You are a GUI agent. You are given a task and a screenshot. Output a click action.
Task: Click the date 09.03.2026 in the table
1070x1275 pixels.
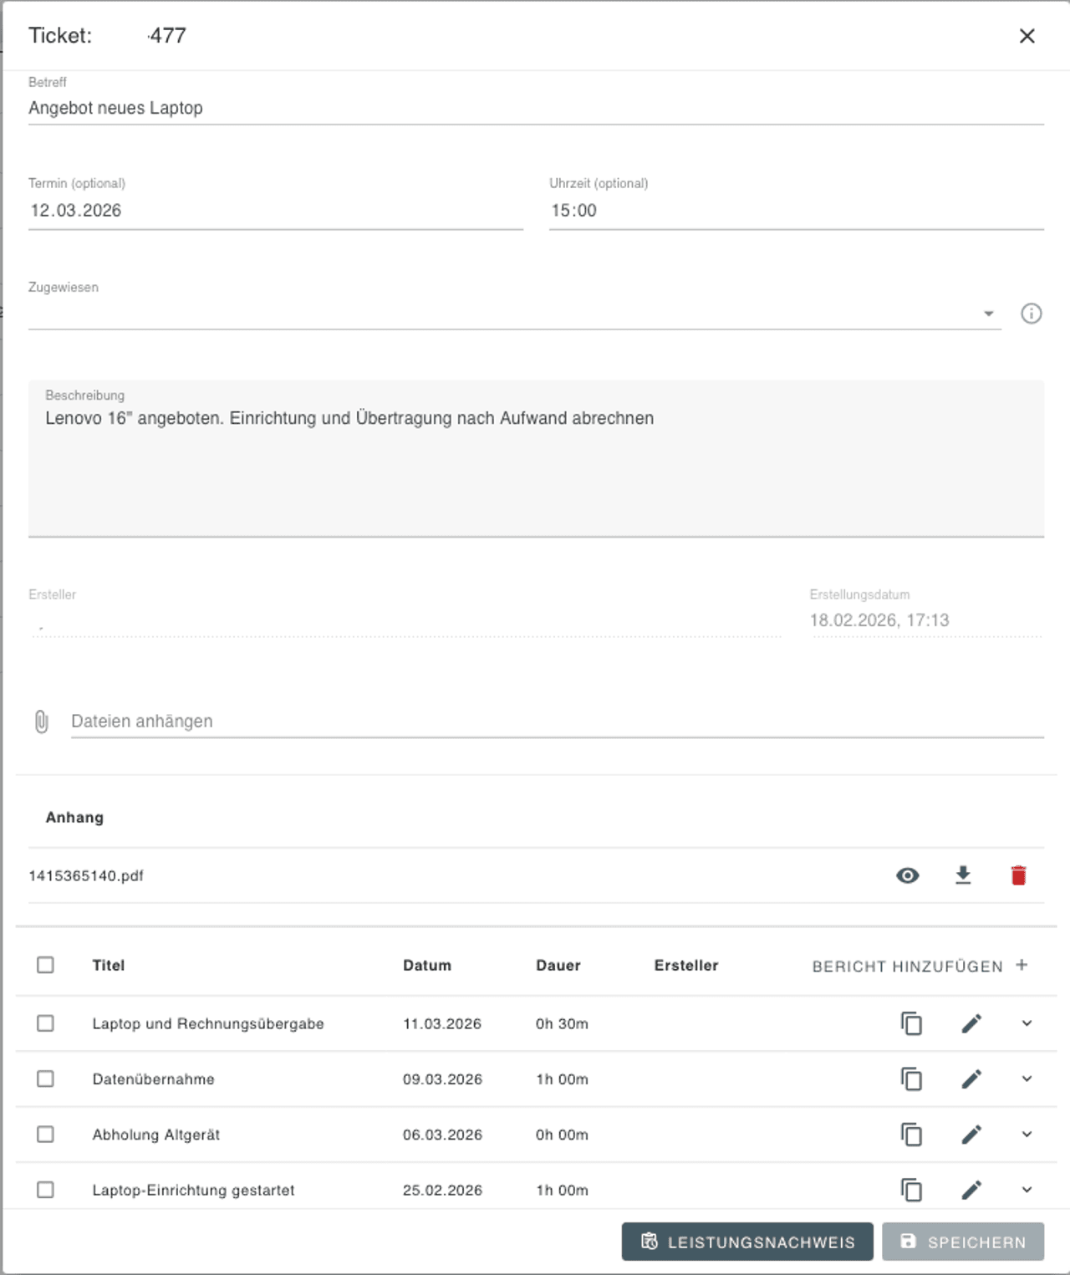click(x=442, y=1079)
